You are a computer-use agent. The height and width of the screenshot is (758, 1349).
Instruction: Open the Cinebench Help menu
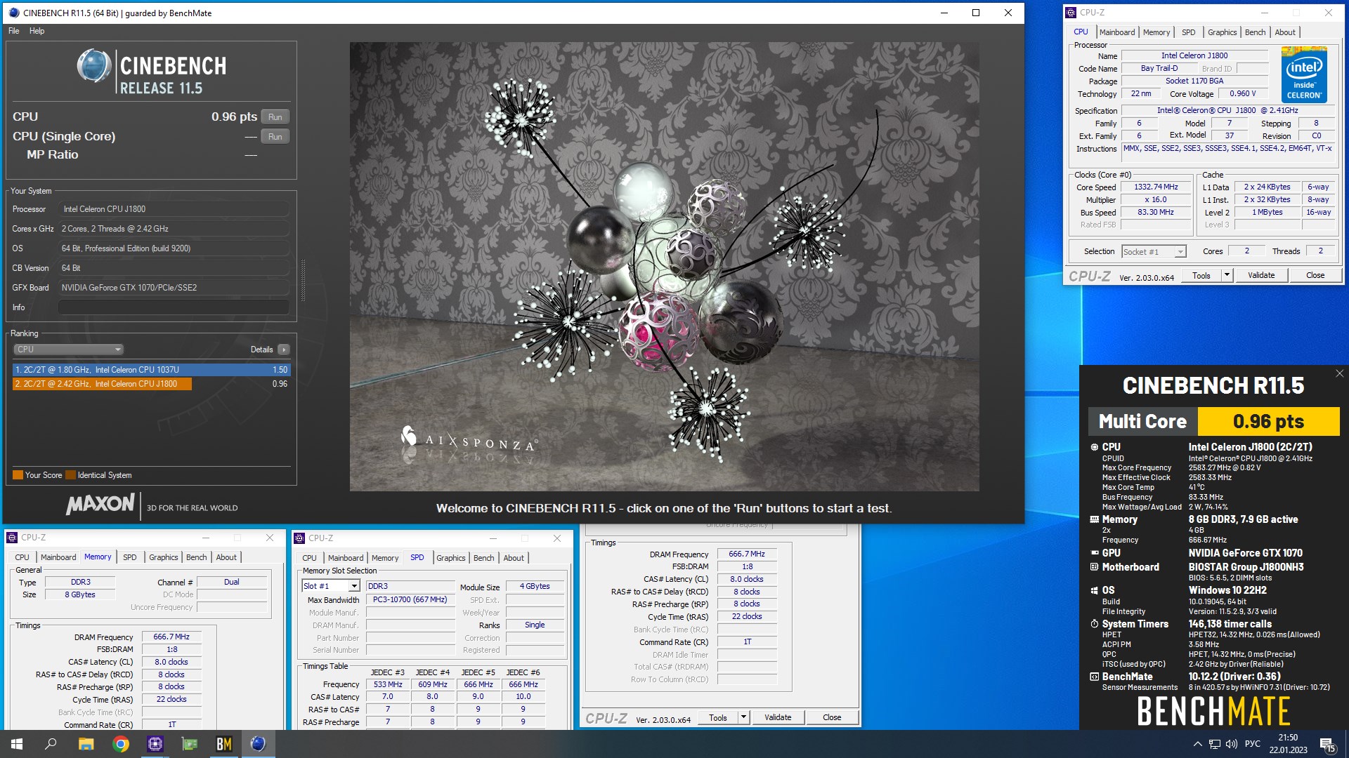pyautogui.click(x=37, y=31)
